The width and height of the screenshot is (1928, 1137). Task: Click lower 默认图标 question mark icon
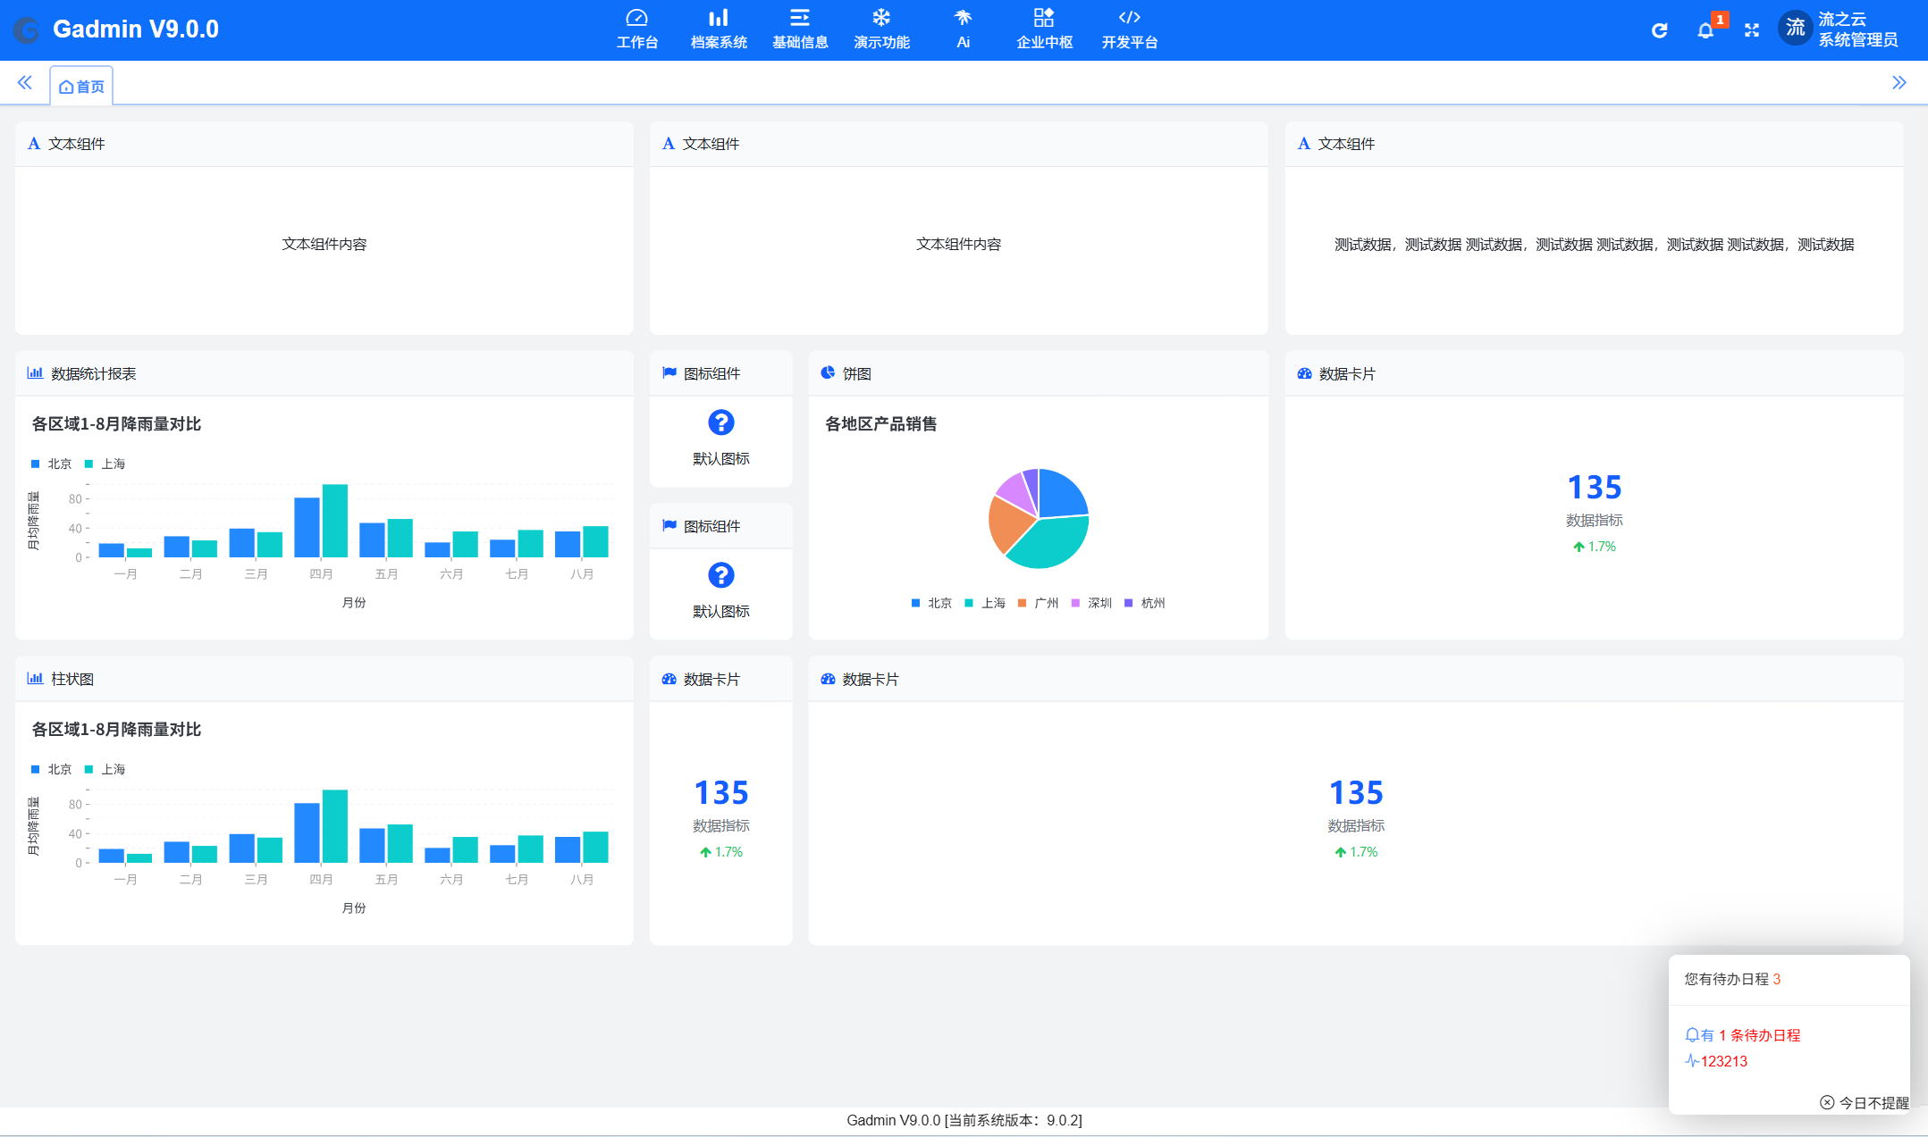[721, 575]
